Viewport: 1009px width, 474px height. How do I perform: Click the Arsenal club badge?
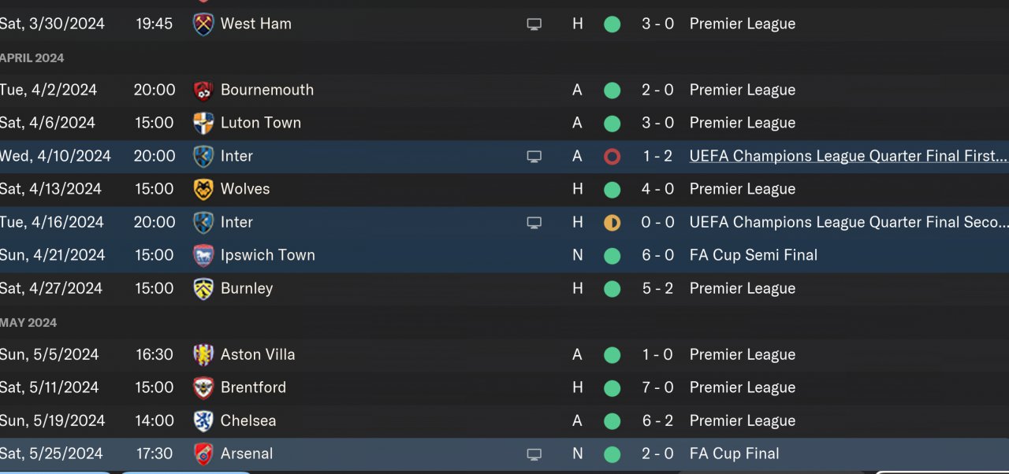pyautogui.click(x=203, y=454)
